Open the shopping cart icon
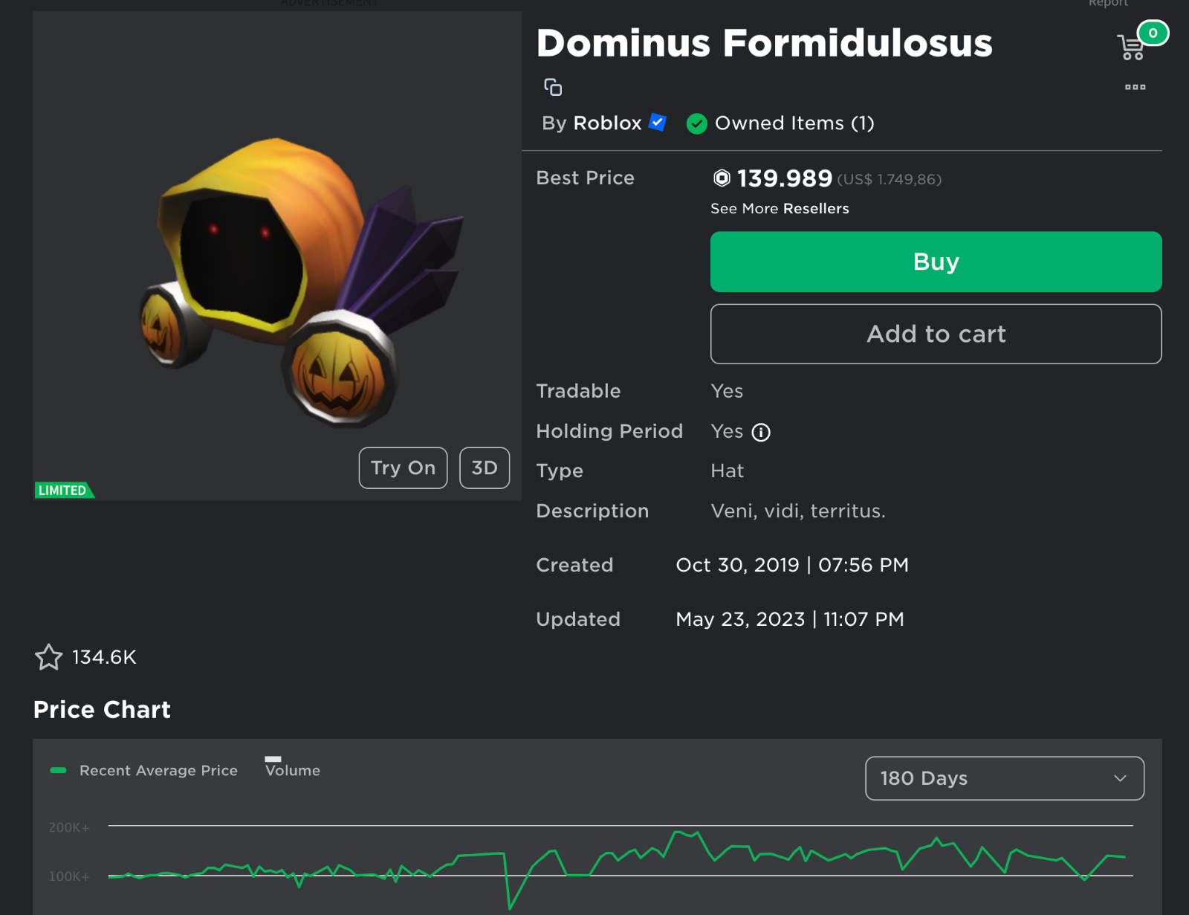 (1130, 46)
